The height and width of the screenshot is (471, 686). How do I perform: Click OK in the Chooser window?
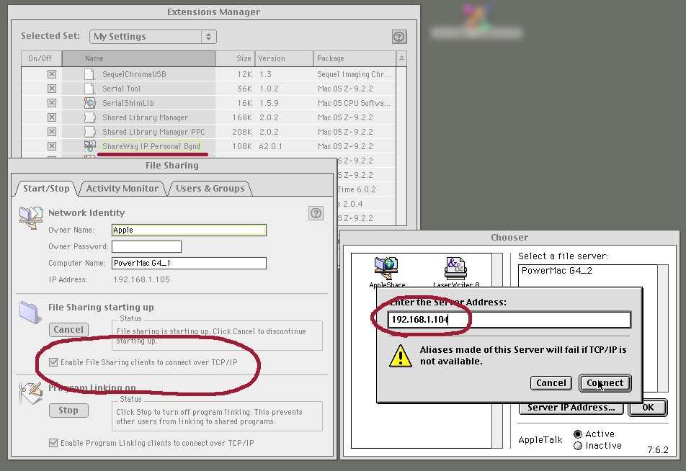click(x=648, y=408)
